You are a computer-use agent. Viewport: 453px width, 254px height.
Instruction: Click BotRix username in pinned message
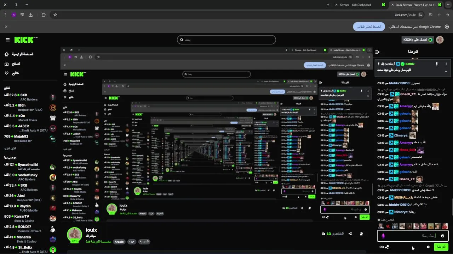click(x=410, y=64)
